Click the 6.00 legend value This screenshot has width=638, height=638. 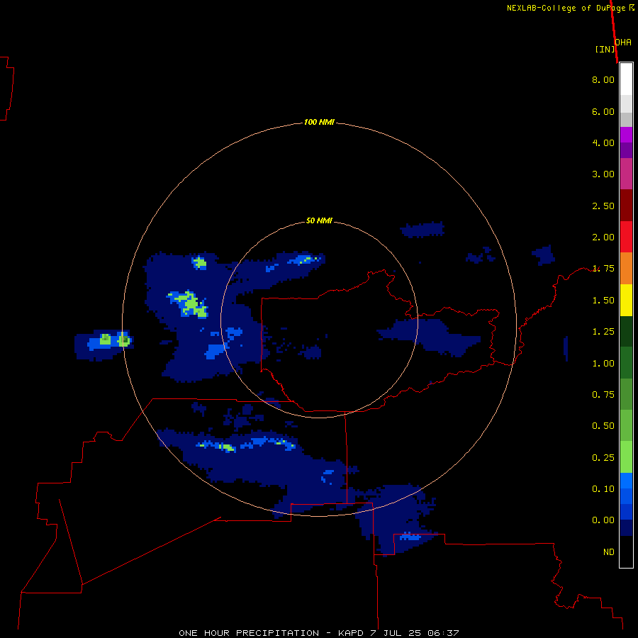pyautogui.click(x=603, y=111)
